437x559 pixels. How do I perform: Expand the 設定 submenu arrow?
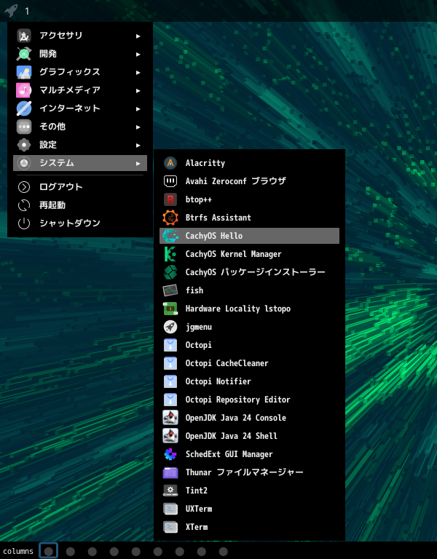point(138,145)
